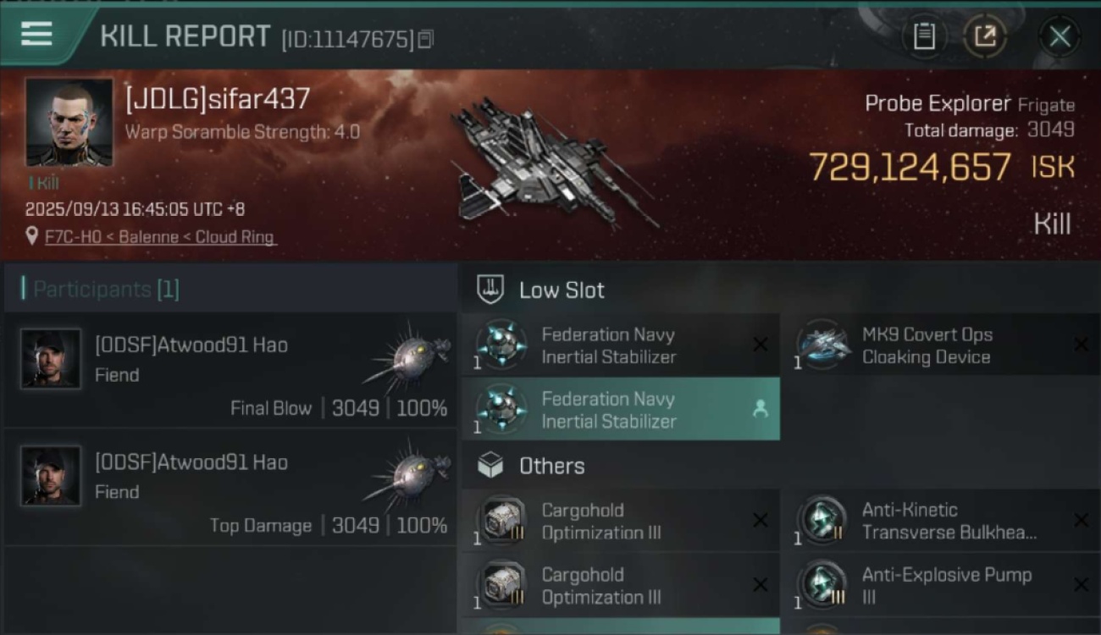Open the Final Blow pilot portrait
The image size is (1101, 635).
51,358
